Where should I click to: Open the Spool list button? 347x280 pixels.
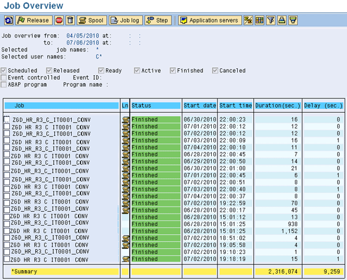click(92, 20)
